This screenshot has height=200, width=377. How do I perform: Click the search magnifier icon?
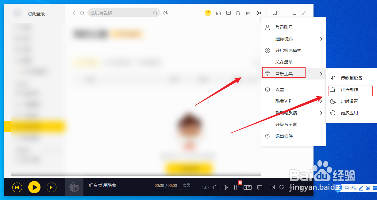coord(155,13)
